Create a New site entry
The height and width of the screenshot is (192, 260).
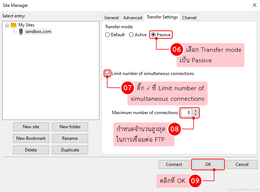click(31, 127)
